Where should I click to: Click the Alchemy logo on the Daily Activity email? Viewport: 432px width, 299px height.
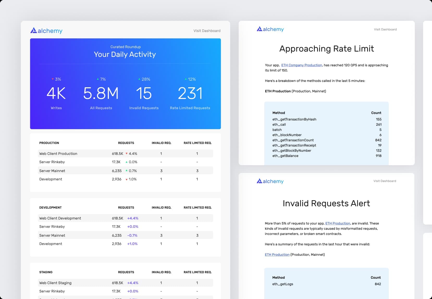pos(46,31)
